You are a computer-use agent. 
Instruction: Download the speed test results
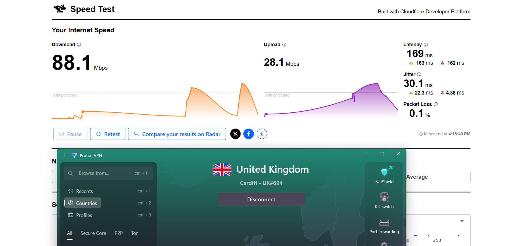click(262, 134)
